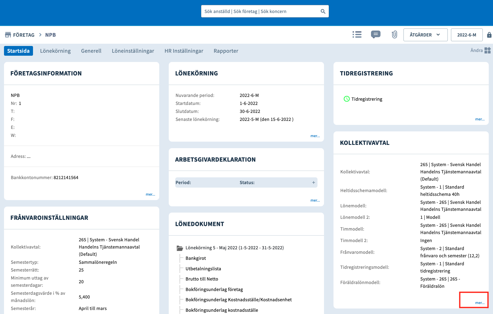The width and height of the screenshot is (493, 314).
Task: Click Lönemodell 2 value '1 | Modell'
Action: pyautogui.click(x=430, y=217)
